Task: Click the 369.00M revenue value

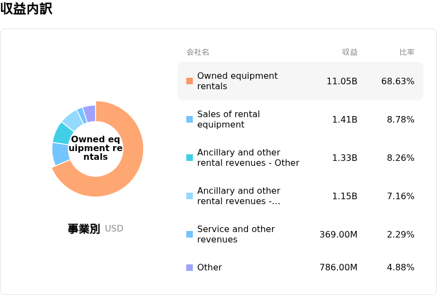Action: 338,234
